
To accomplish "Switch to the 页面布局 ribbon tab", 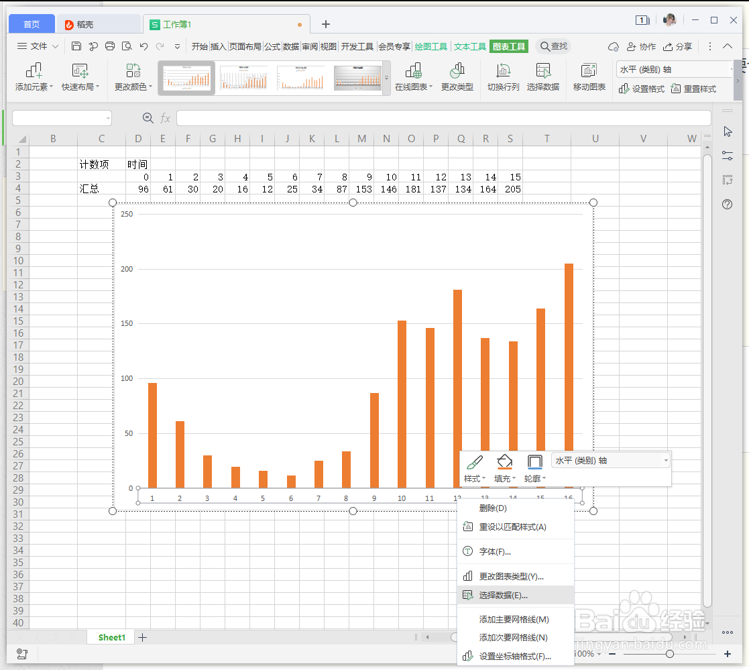I will coord(245,46).
